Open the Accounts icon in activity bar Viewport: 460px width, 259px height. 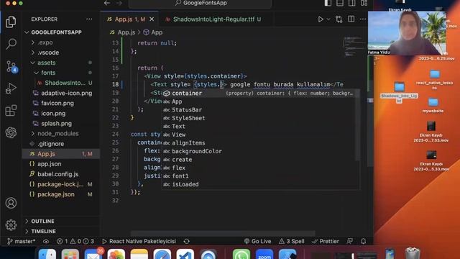(x=11, y=203)
